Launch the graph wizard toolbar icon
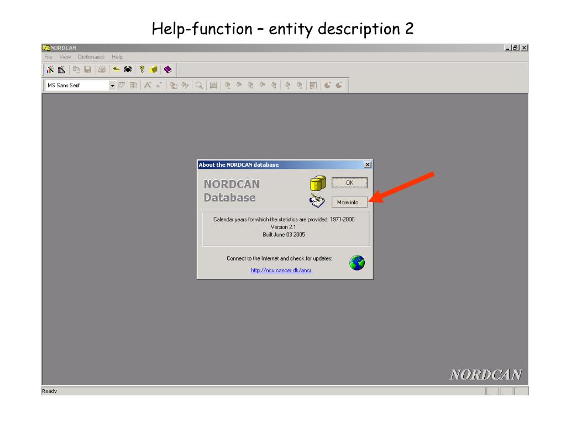Viewport: 566px width, 424px height. pos(50,69)
